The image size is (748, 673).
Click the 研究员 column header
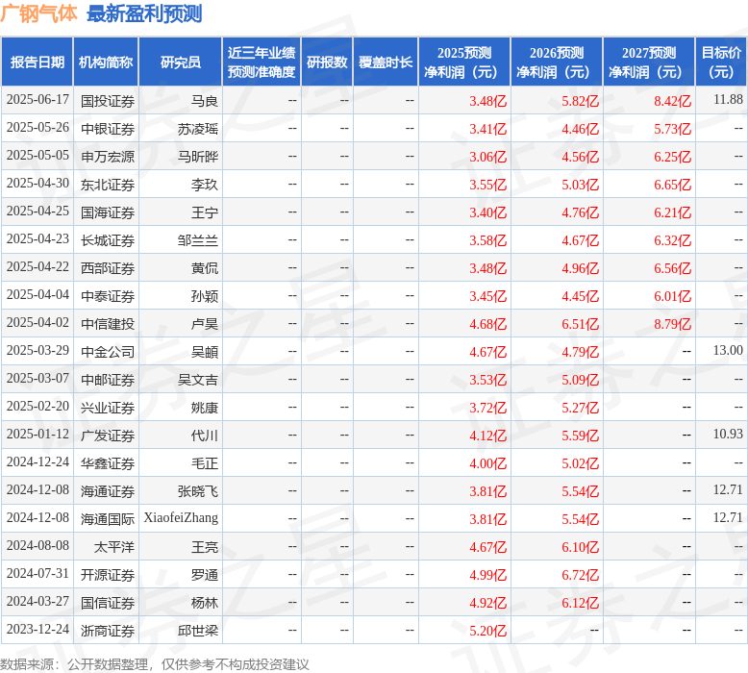tap(181, 62)
